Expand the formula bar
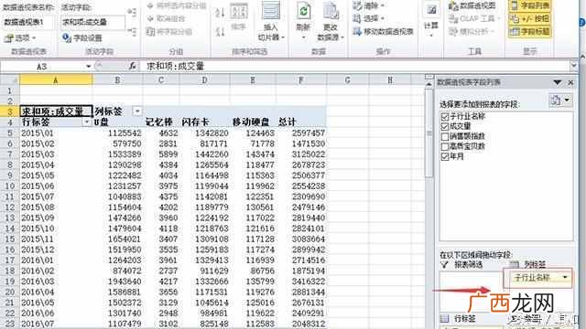This screenshot has height=329, width=586. (x=574, y=66)
